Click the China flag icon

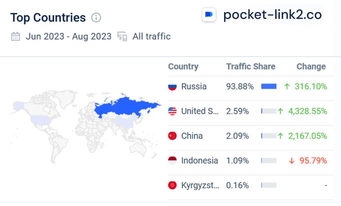click(172, 136)
